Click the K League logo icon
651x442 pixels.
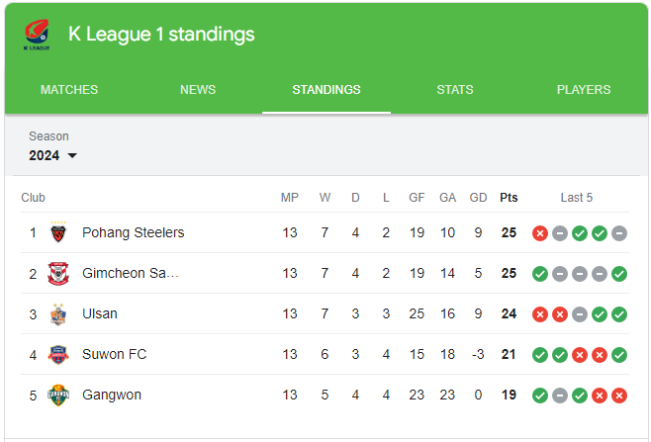[37, 35]
